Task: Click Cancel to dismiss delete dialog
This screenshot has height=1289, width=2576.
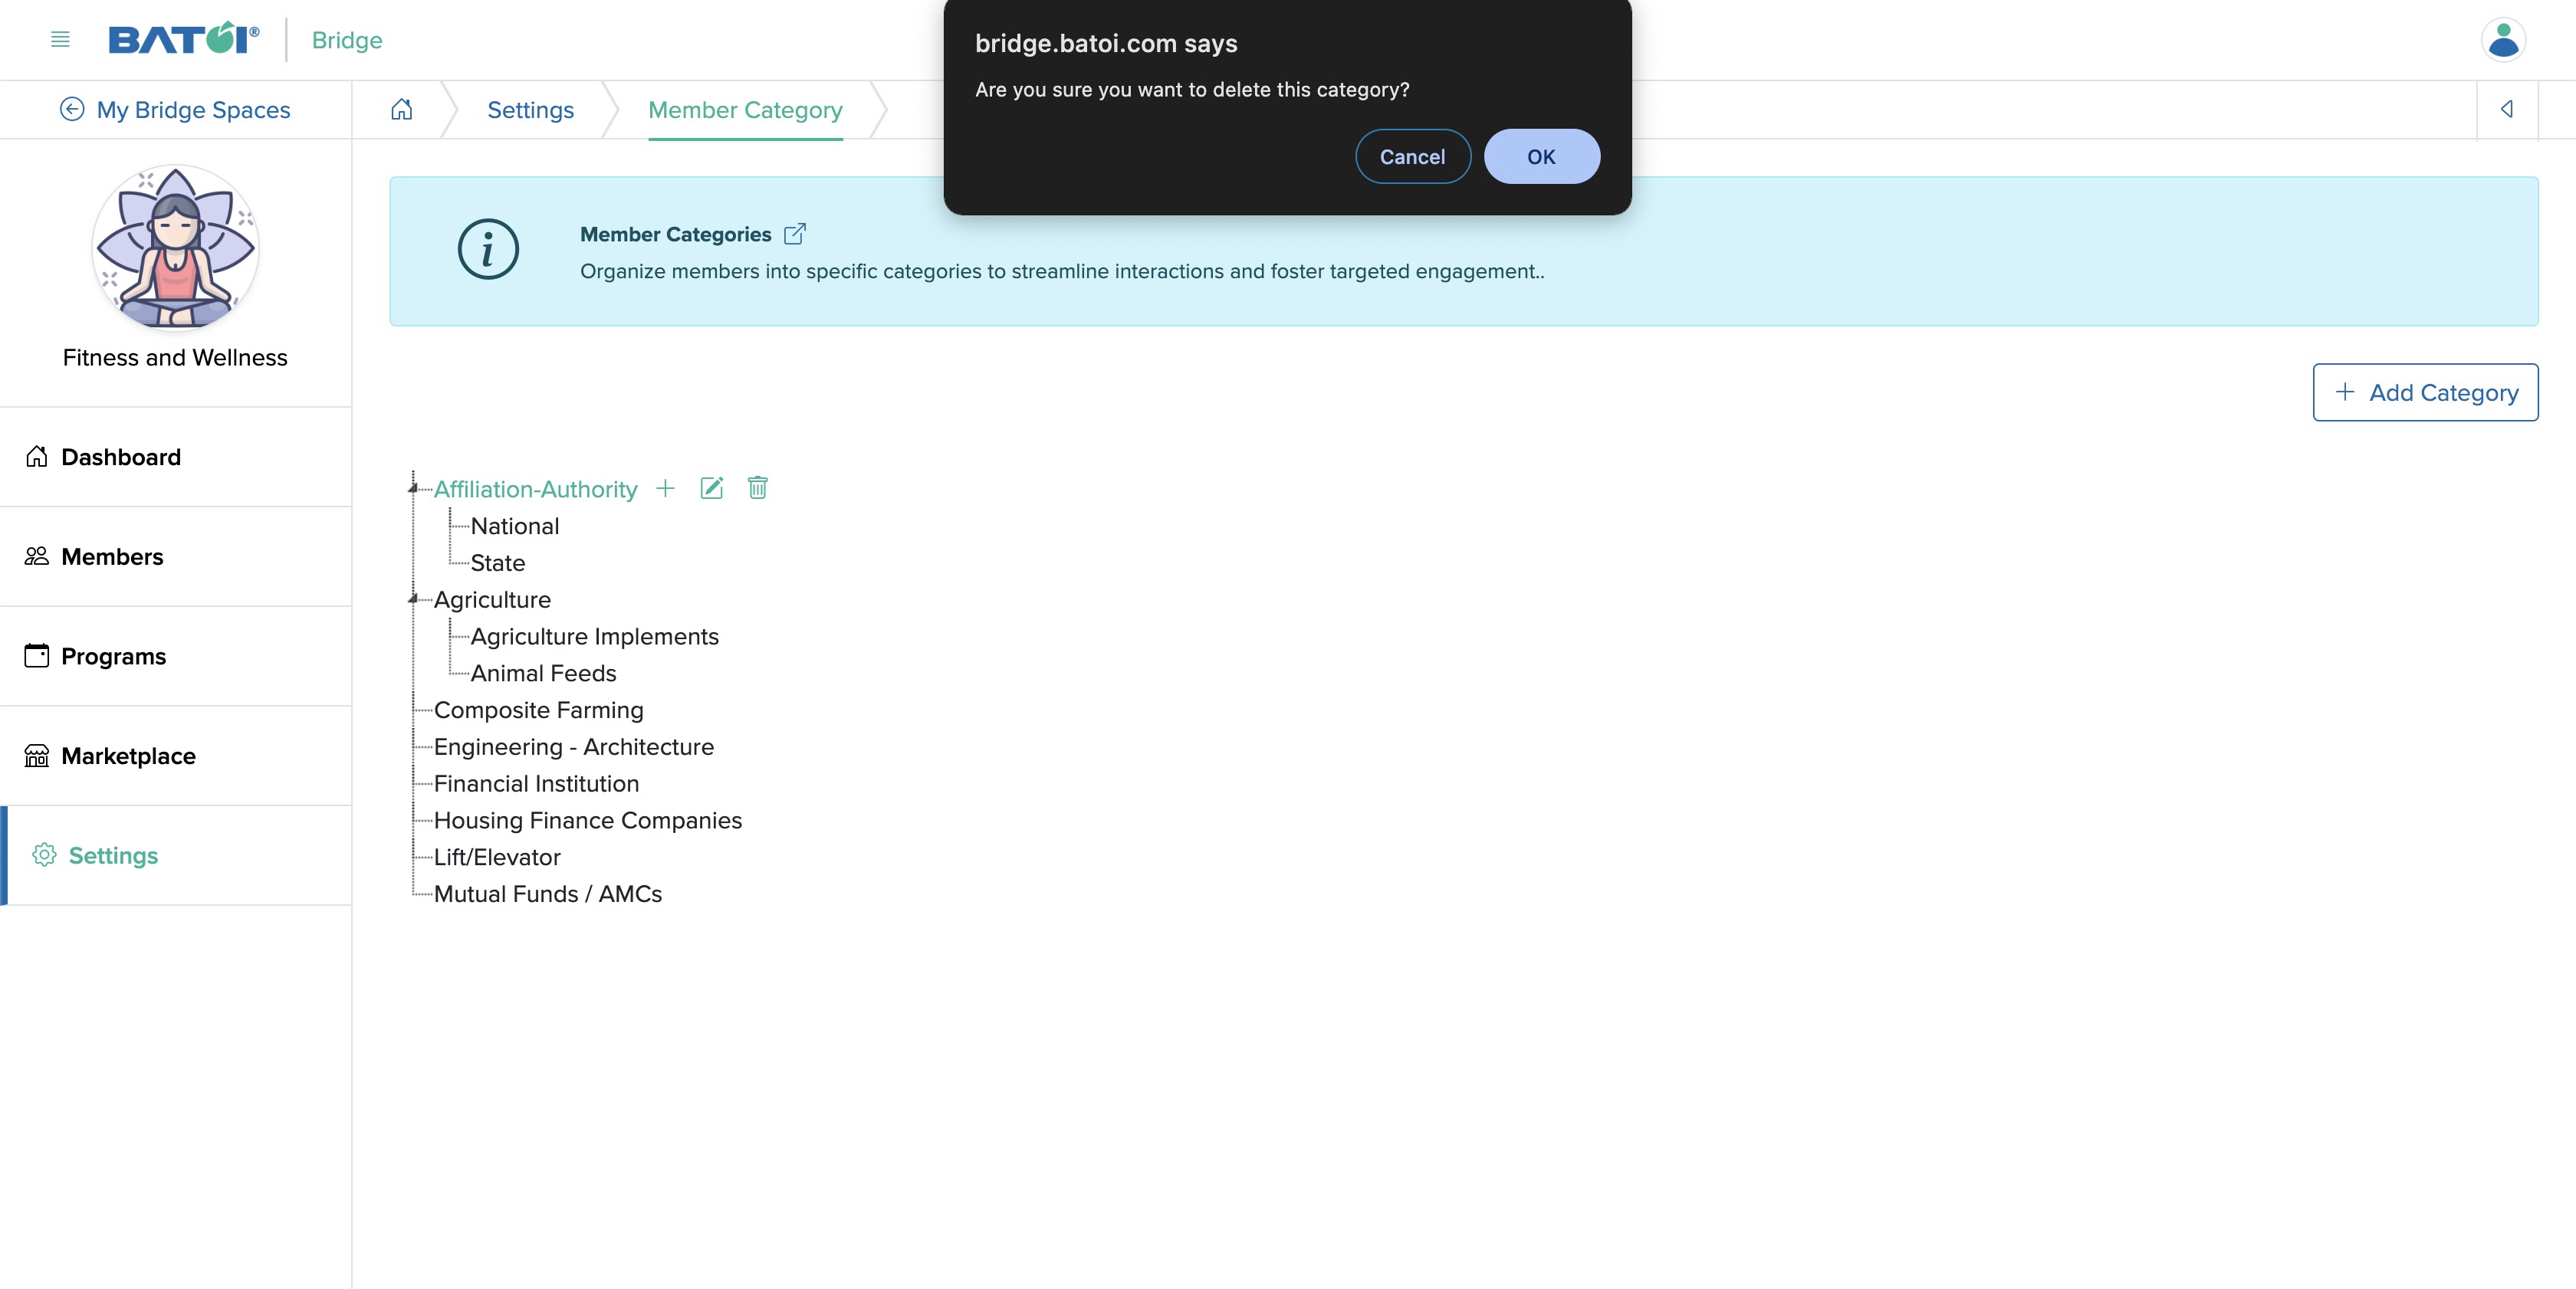Action: 1412,155
